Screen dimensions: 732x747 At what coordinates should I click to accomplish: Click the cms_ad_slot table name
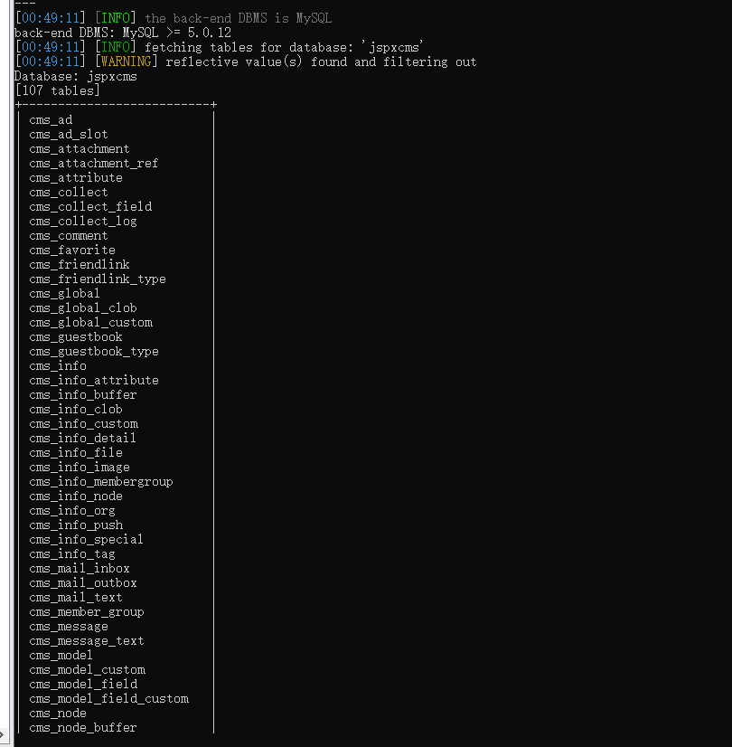click(x=69, y=135)
